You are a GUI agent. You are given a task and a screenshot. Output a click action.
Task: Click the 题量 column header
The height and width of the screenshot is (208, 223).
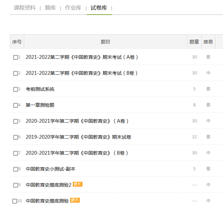click(x=194, y=42)
